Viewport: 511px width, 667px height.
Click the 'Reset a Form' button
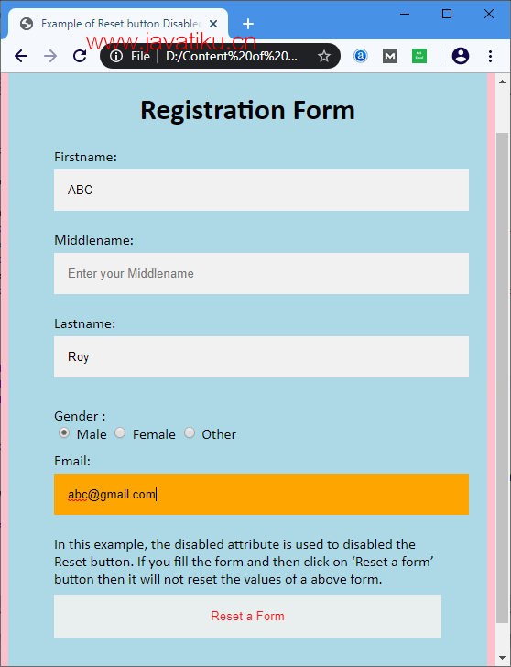point(247,616)
